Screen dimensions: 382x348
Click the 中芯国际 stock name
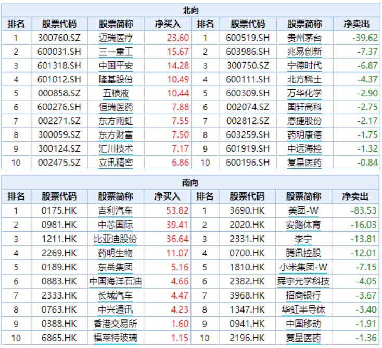click(x=115, y=225)
